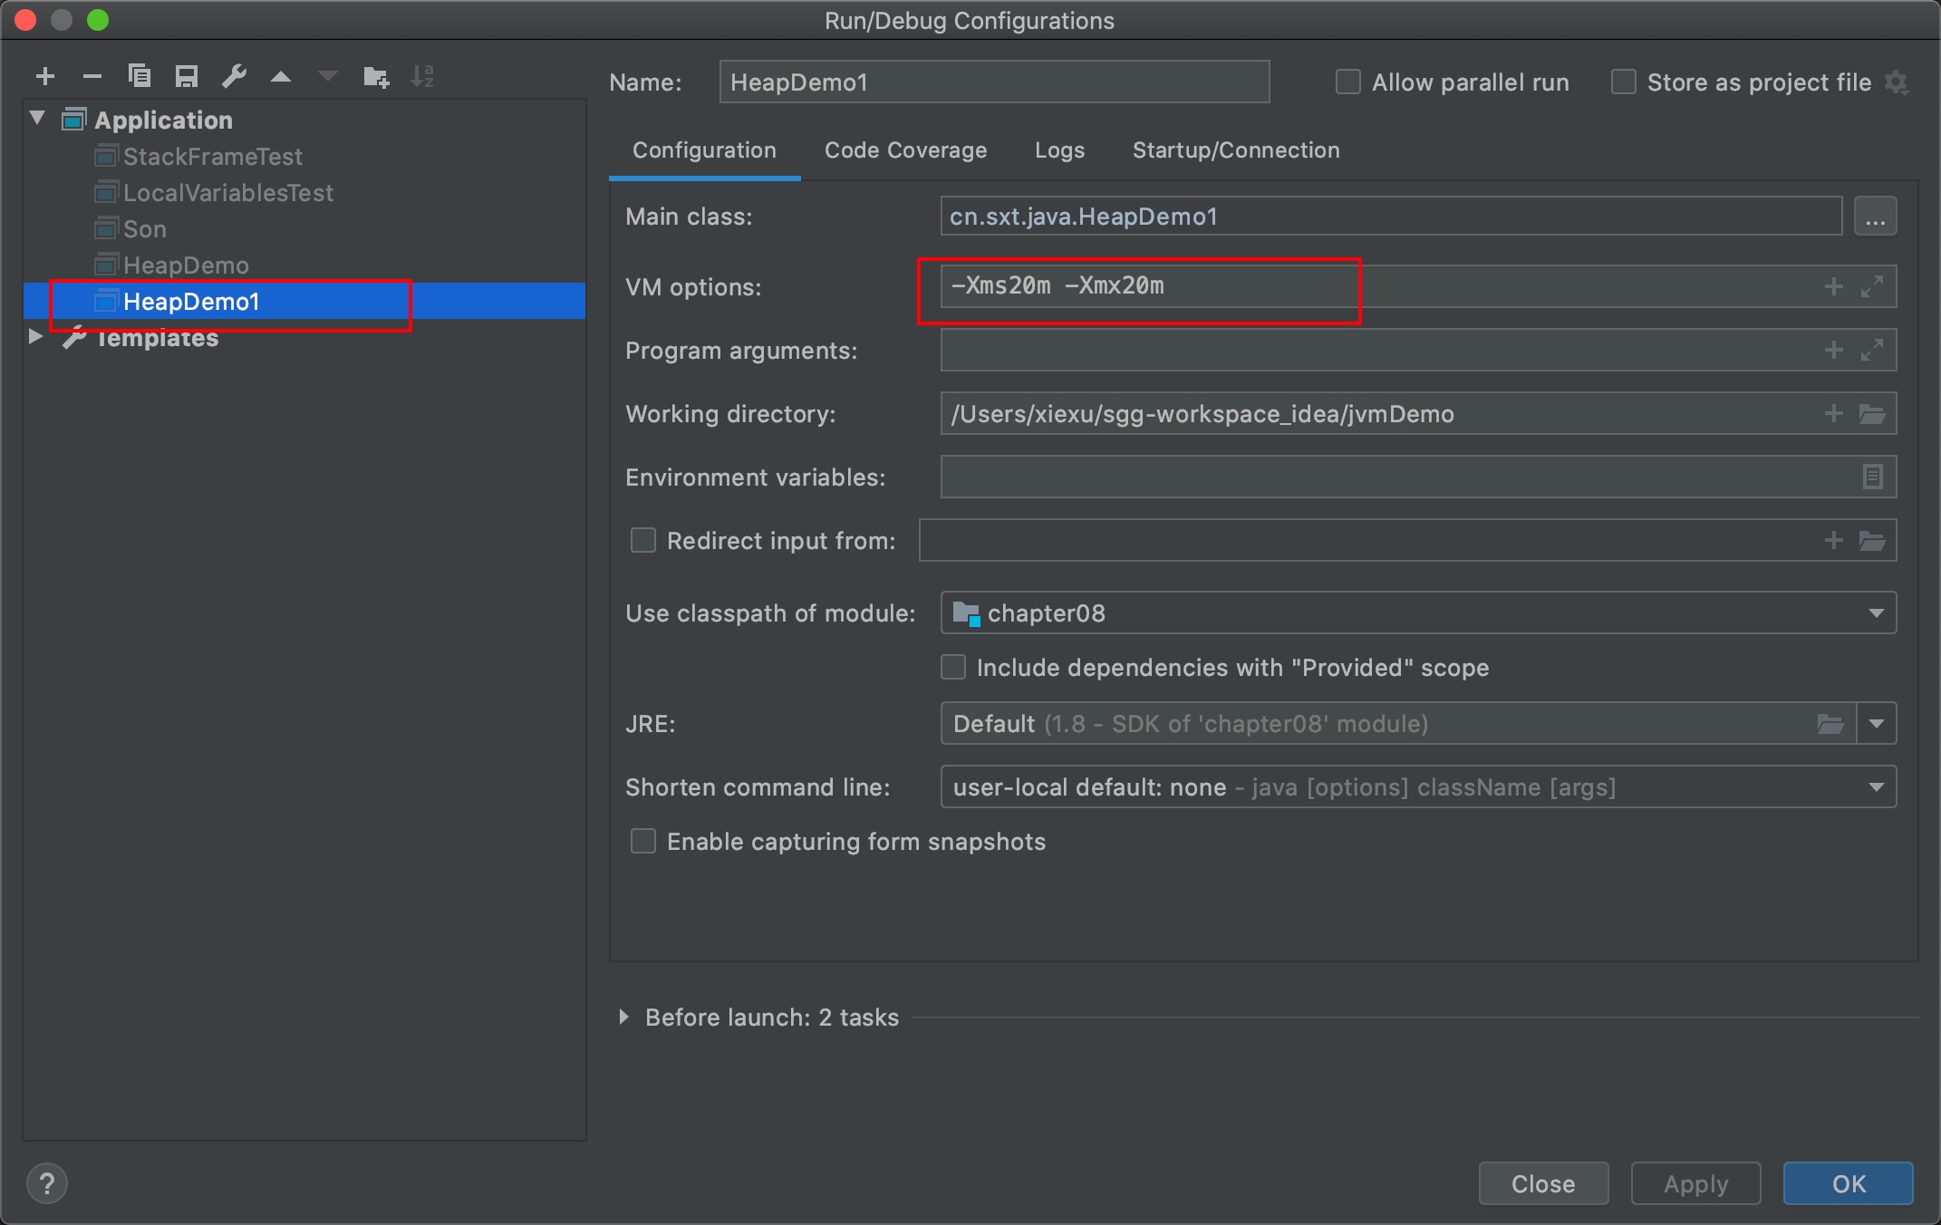Enable Store as project file checkbox
This screenshot has height=1225, width=1941.
click(x=1624, y=82)
